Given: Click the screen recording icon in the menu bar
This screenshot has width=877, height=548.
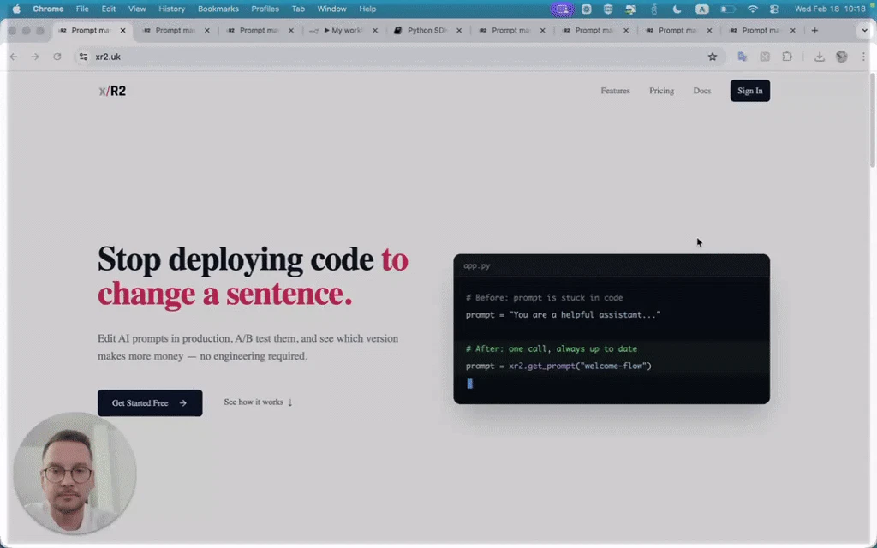Looking at the screenshot, I should (x=562, y=9).
